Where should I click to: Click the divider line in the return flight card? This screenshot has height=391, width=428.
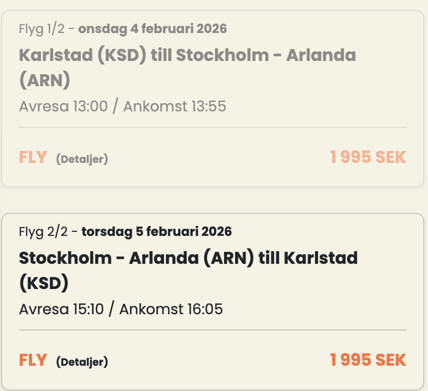(x=212, y=330)
